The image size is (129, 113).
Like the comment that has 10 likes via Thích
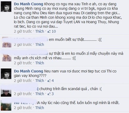[40, 31]
